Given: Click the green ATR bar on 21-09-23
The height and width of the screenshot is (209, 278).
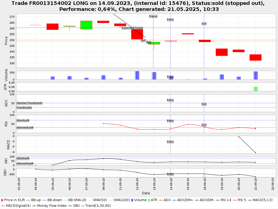Looking at the screenshot, I should tap(255, 89).
